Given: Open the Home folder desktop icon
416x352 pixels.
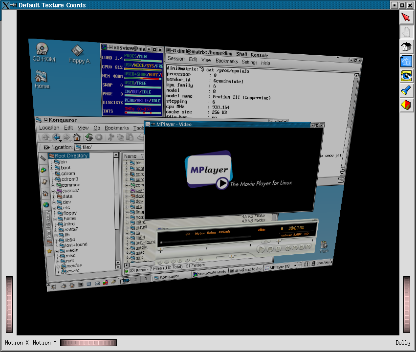Looking at the screenshot, I should 42,79.
